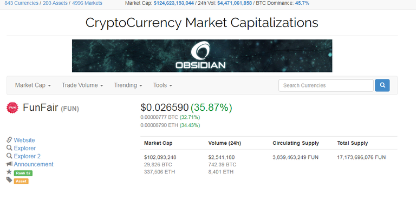The image size is (416, 201).
Task: Click the green Rank 52 badge
Action: 23,173
